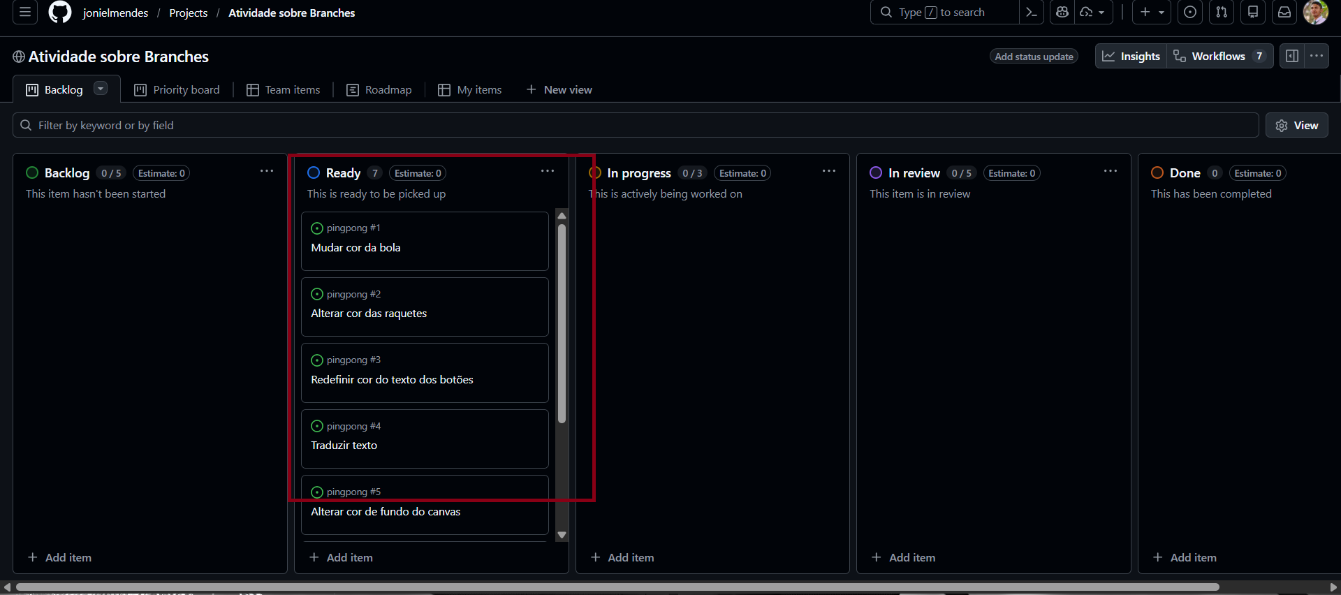The width and height of the screenshot is (1341, 595).
Task: Toggle the project details side panel
Action: (x=1292, y=56)
